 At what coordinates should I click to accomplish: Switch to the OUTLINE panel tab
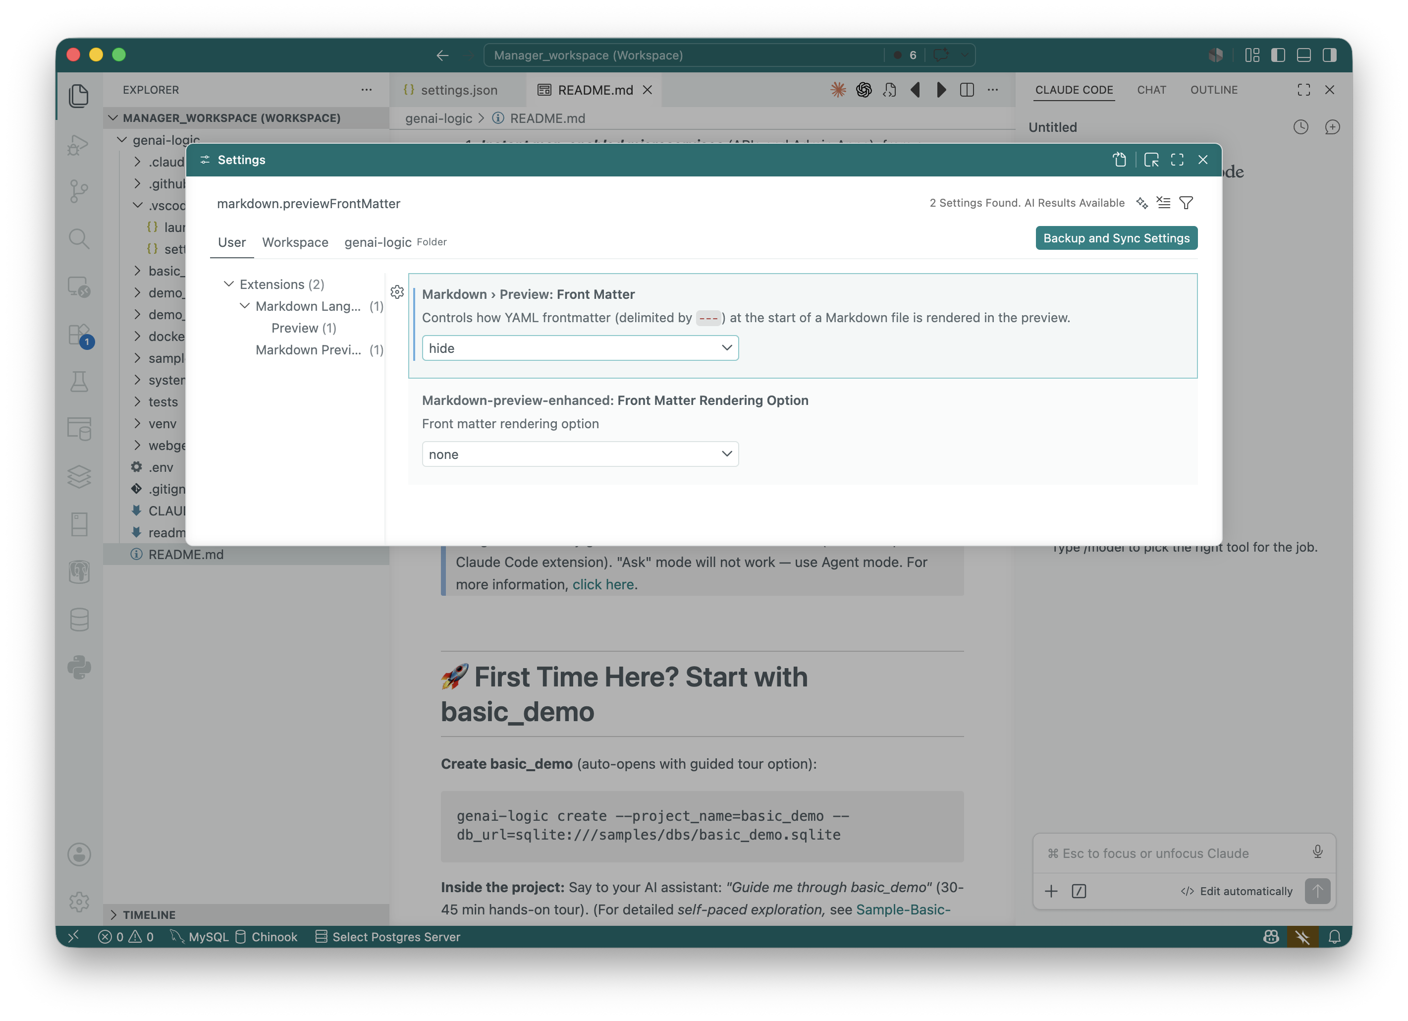pyautogui.click(x=1213, y=90)
